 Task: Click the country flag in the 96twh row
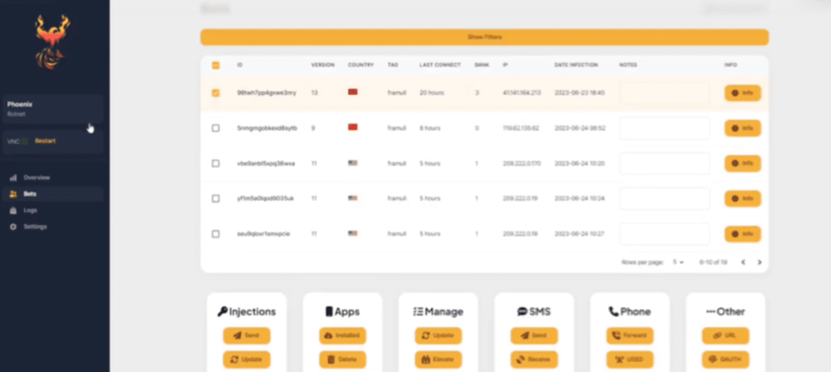pyautogui.click(x=353, y=92)
